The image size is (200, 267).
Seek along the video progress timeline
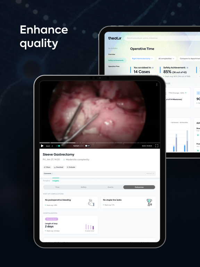click(x=100, y=143)
